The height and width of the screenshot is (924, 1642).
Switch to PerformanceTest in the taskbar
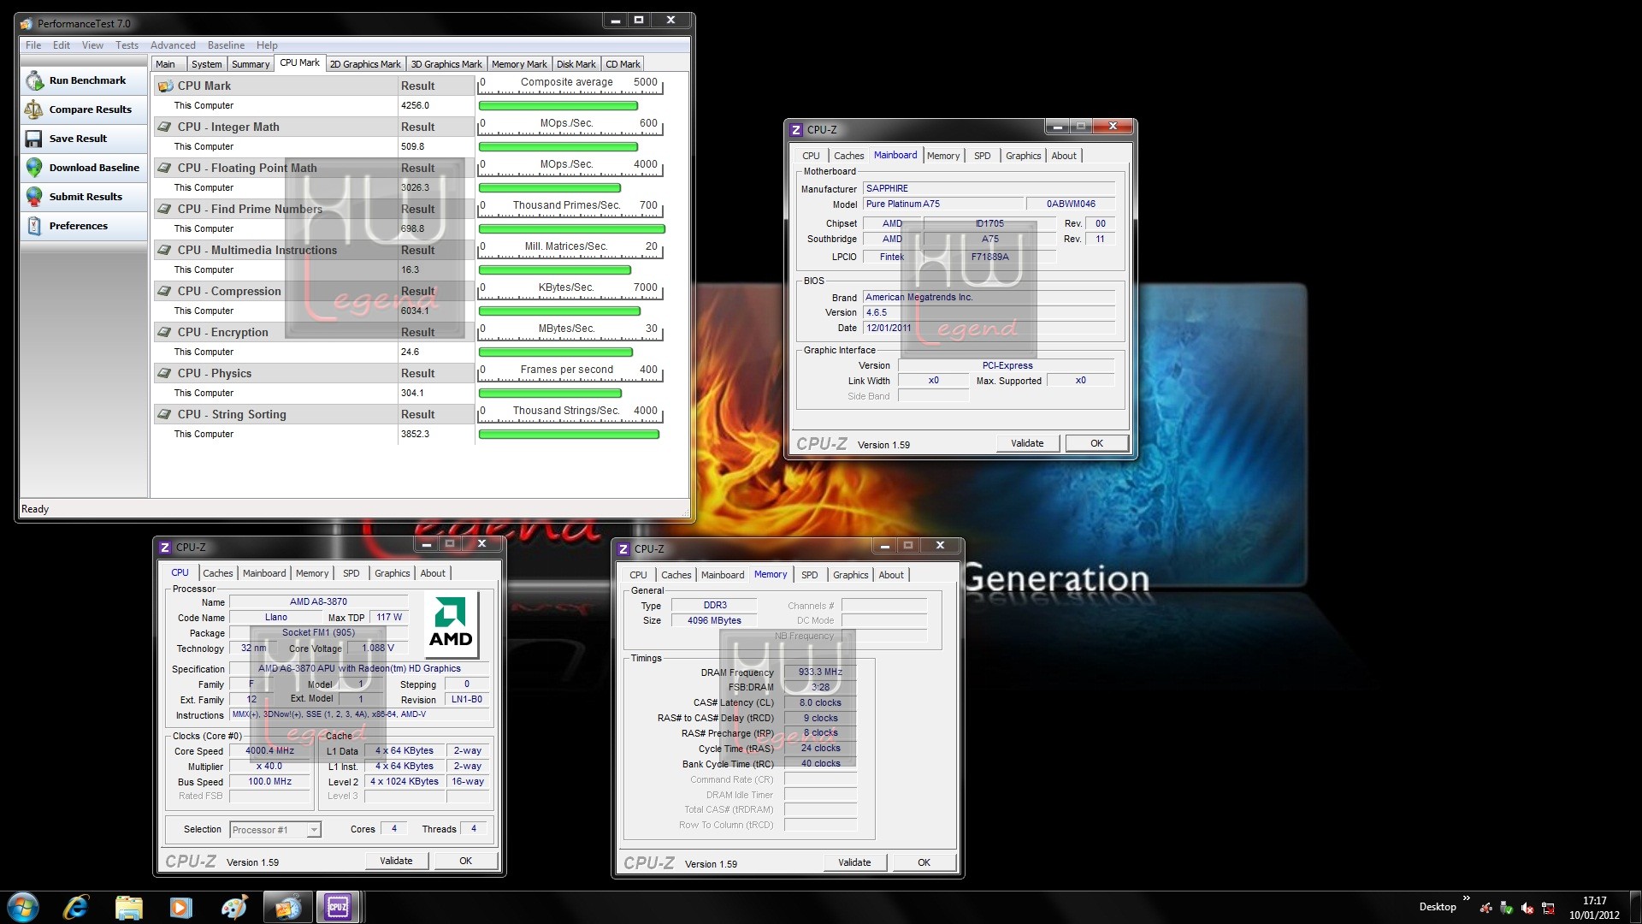[x=287, y=907]
